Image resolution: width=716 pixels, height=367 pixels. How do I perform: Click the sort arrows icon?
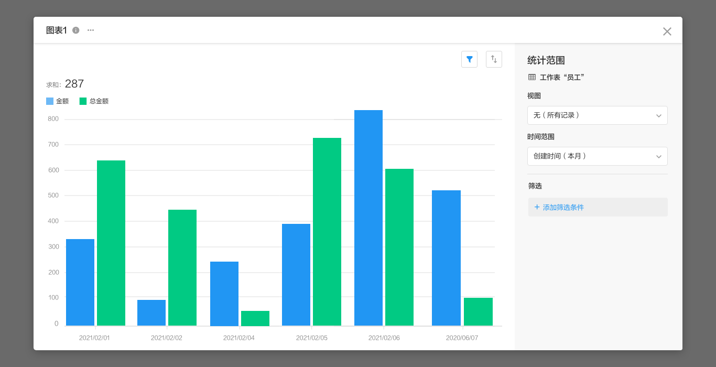coord(494,59)
